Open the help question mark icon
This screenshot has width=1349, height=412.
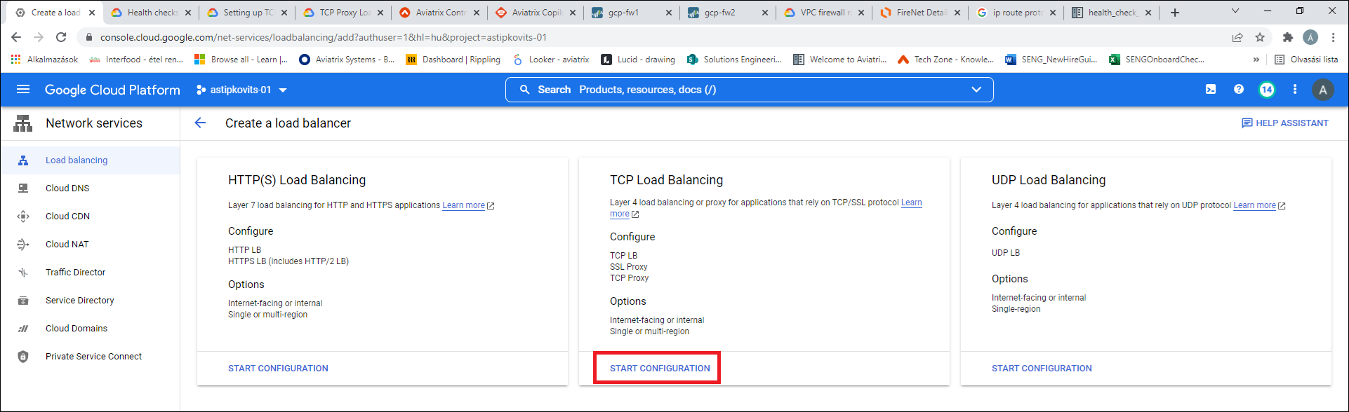point(1239,90)
